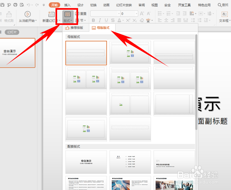Click the 重置 reset button
The height and width of the screenshot is (190, 231).
click(x=81, y=14)
